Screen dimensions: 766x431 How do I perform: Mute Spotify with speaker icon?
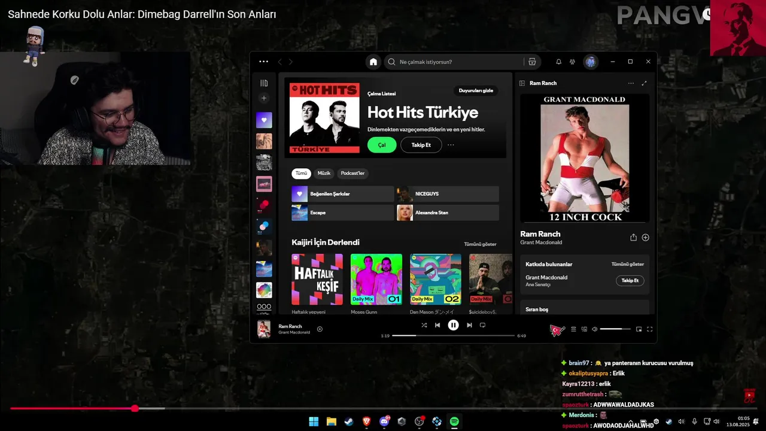pos(594,329)
